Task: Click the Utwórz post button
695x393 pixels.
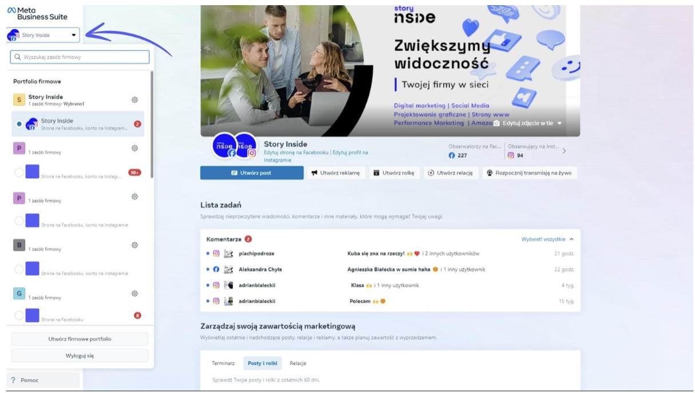Action: pos(251,173)
